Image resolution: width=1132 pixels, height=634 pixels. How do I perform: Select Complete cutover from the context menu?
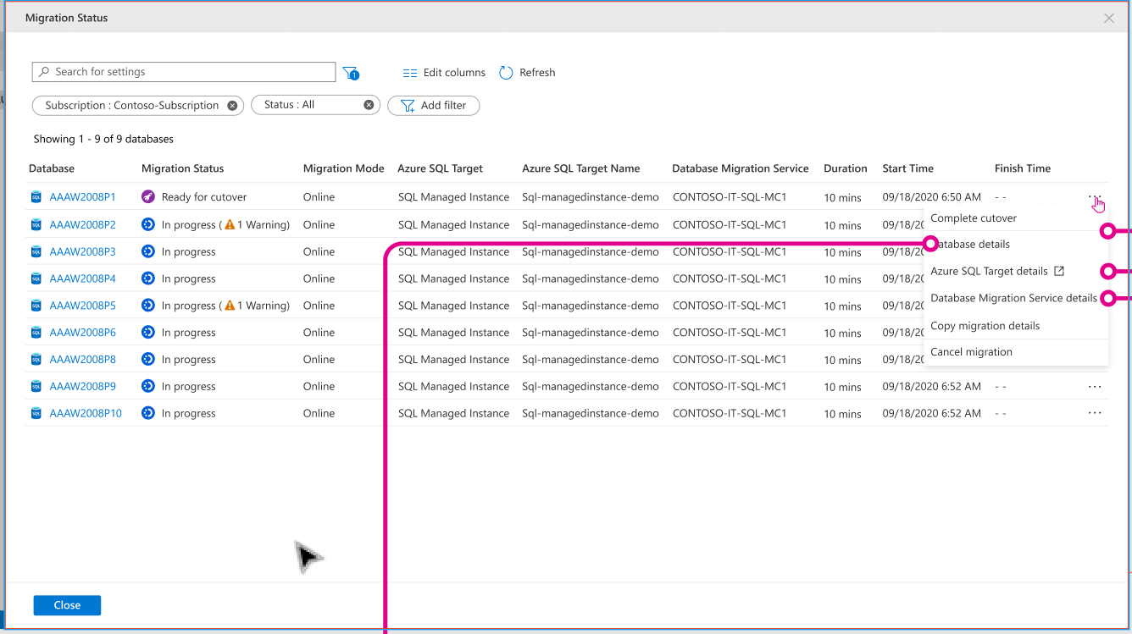(x=973, y=218)
